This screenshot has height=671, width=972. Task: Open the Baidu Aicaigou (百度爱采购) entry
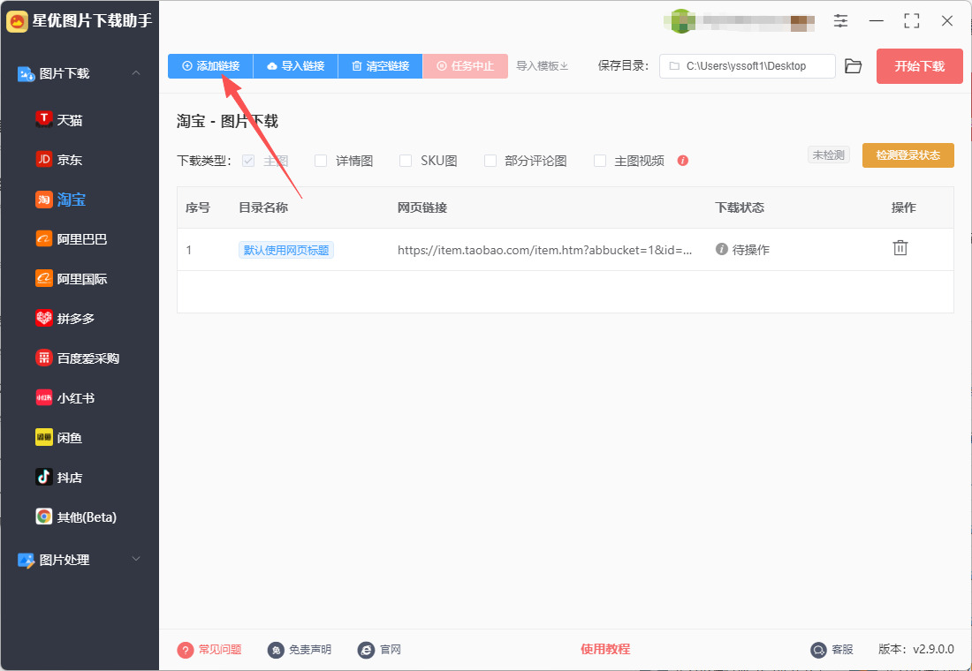[x=78, y=358]
